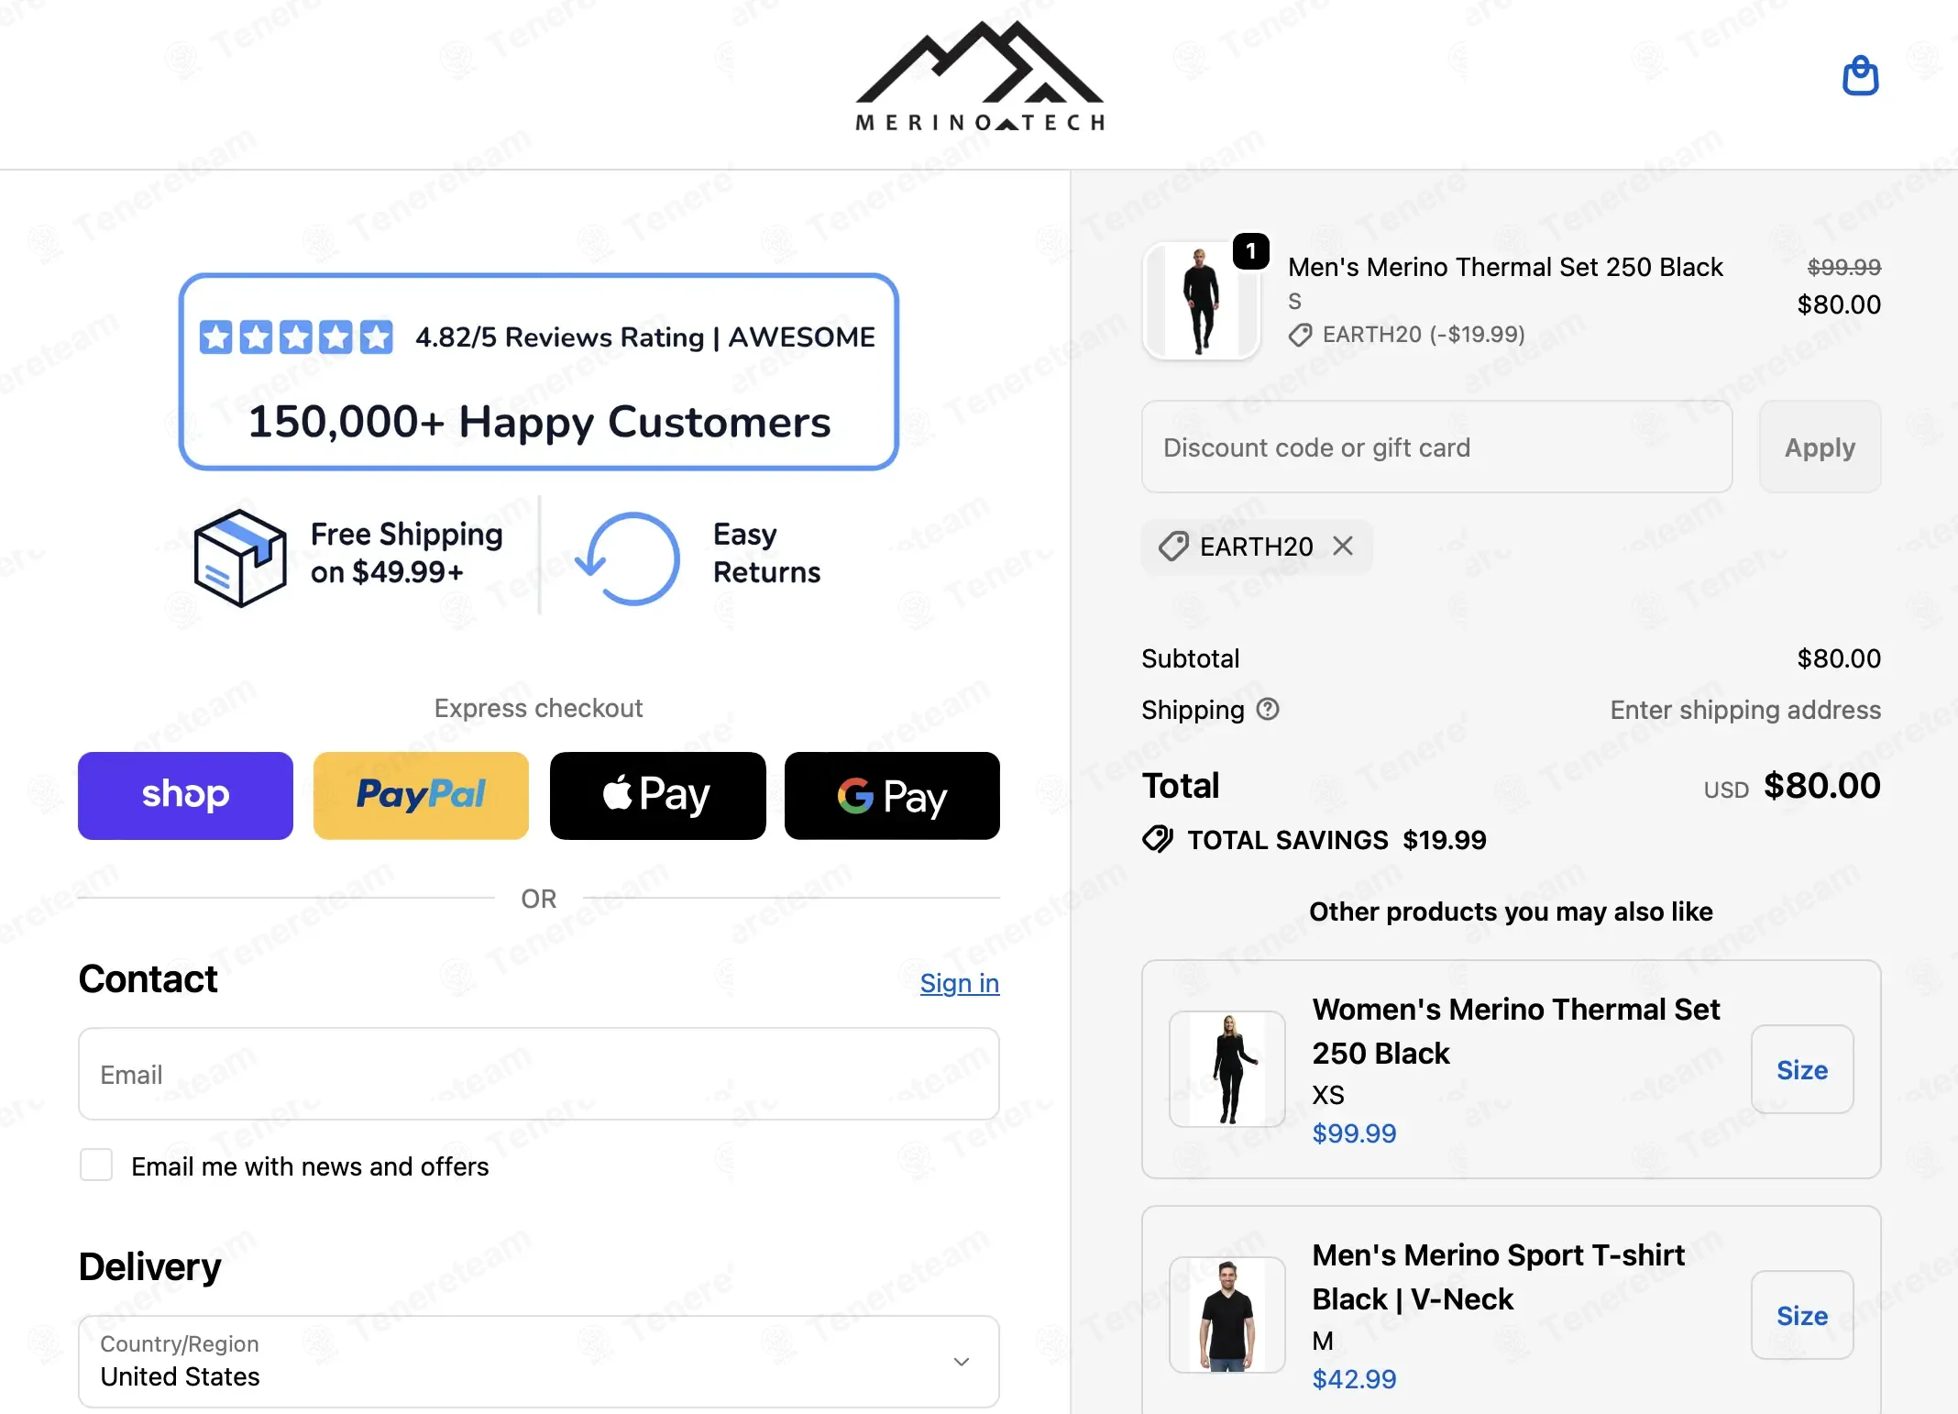Screen dimensions: 1958x1414
Task: Pay with Apple Pay button
Action: (657, 795)
